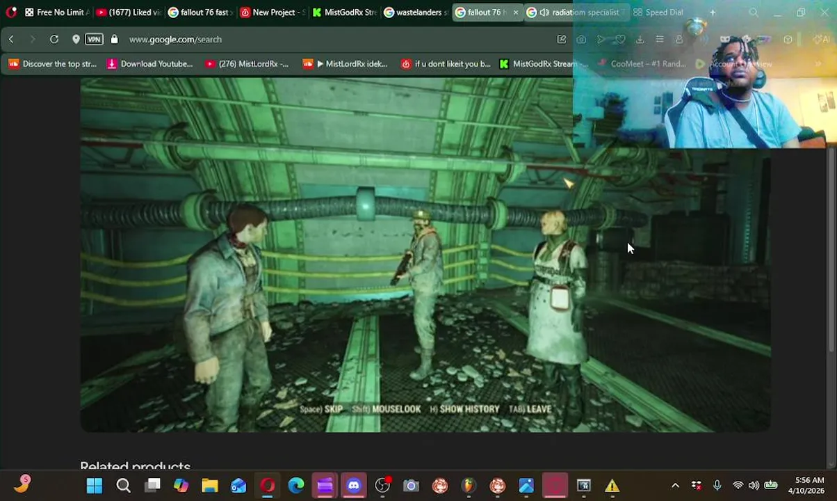Open bookmark MistLordRx idek...

click(x=346, y=64)
